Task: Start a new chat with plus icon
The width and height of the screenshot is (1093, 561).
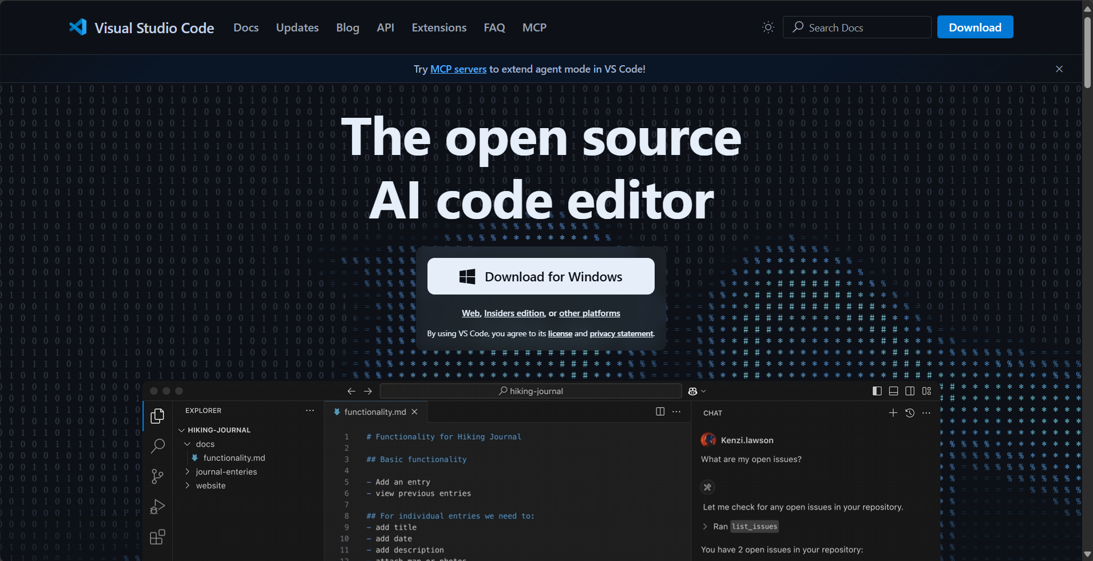Action: [893, 413]
